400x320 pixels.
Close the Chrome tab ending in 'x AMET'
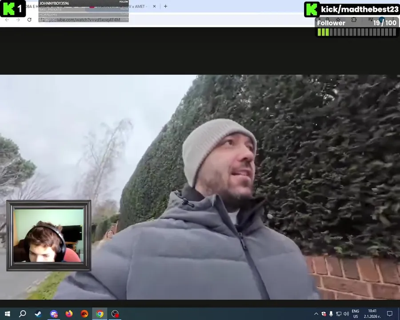154,6
